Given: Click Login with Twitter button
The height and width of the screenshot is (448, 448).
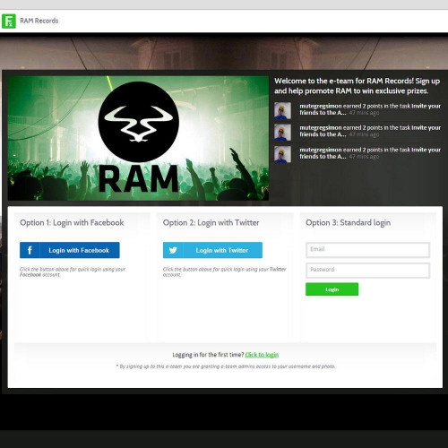Looking at the screenshot, I should pos(212,250).
